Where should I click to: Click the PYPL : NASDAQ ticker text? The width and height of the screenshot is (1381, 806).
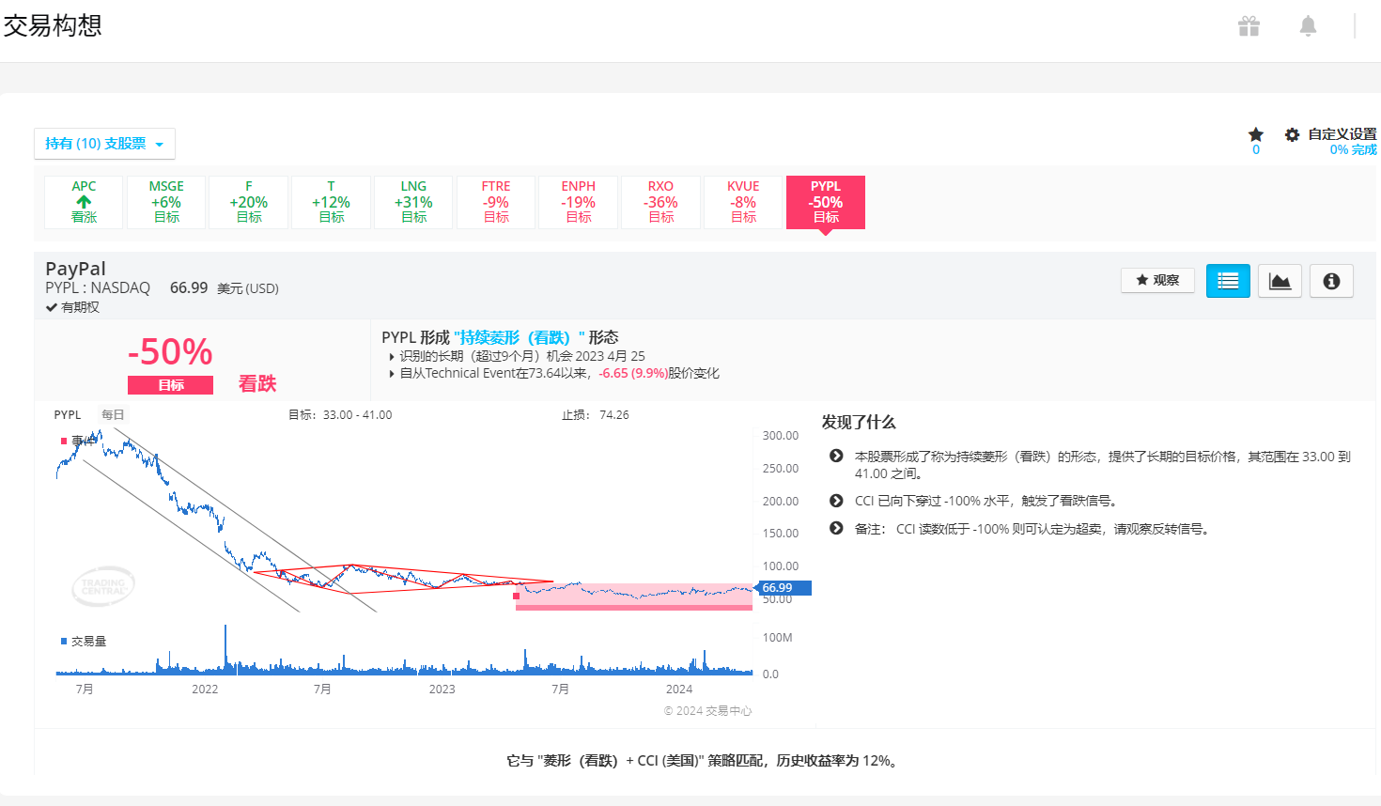pyautogui.click(x=98, y=287)
